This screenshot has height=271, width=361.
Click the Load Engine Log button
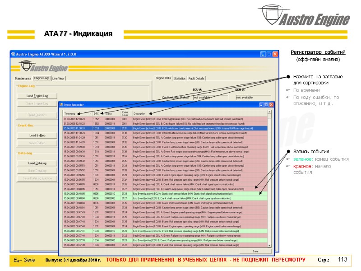(x=37, y=96)
